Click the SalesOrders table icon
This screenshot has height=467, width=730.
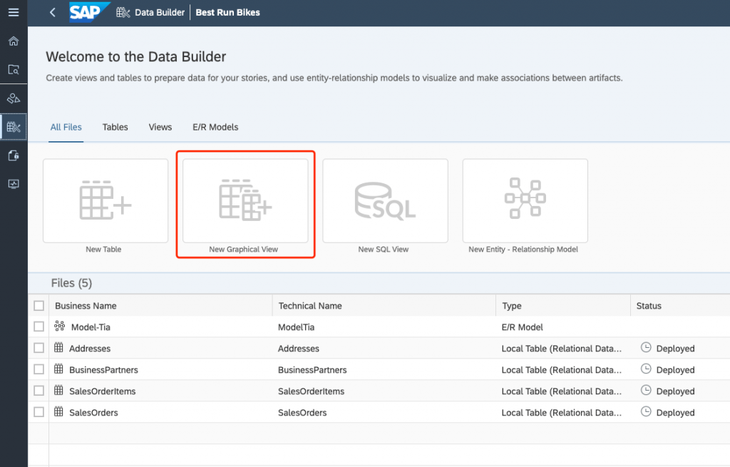point(58,411)
